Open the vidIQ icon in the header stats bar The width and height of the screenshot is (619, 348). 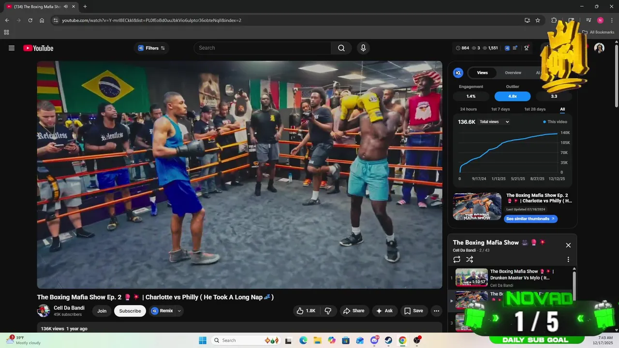coord(507,48)
